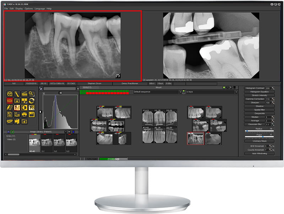Click the histogram lock icon top-left
Screen dimensions: 284x214
(41, 89)
